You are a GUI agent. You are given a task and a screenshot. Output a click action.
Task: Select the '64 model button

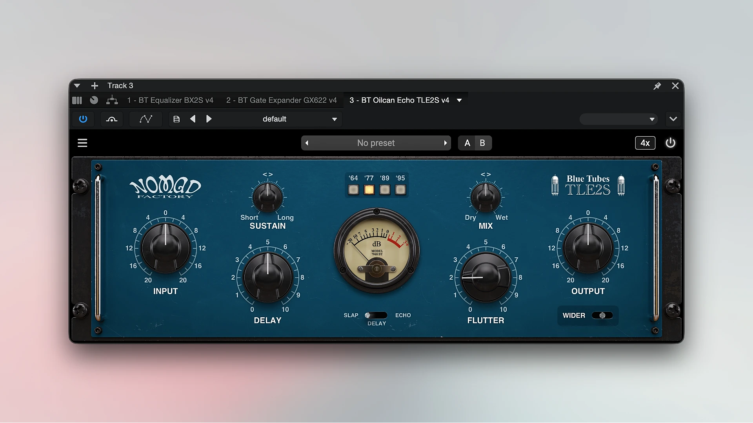(x=353, y=190)
